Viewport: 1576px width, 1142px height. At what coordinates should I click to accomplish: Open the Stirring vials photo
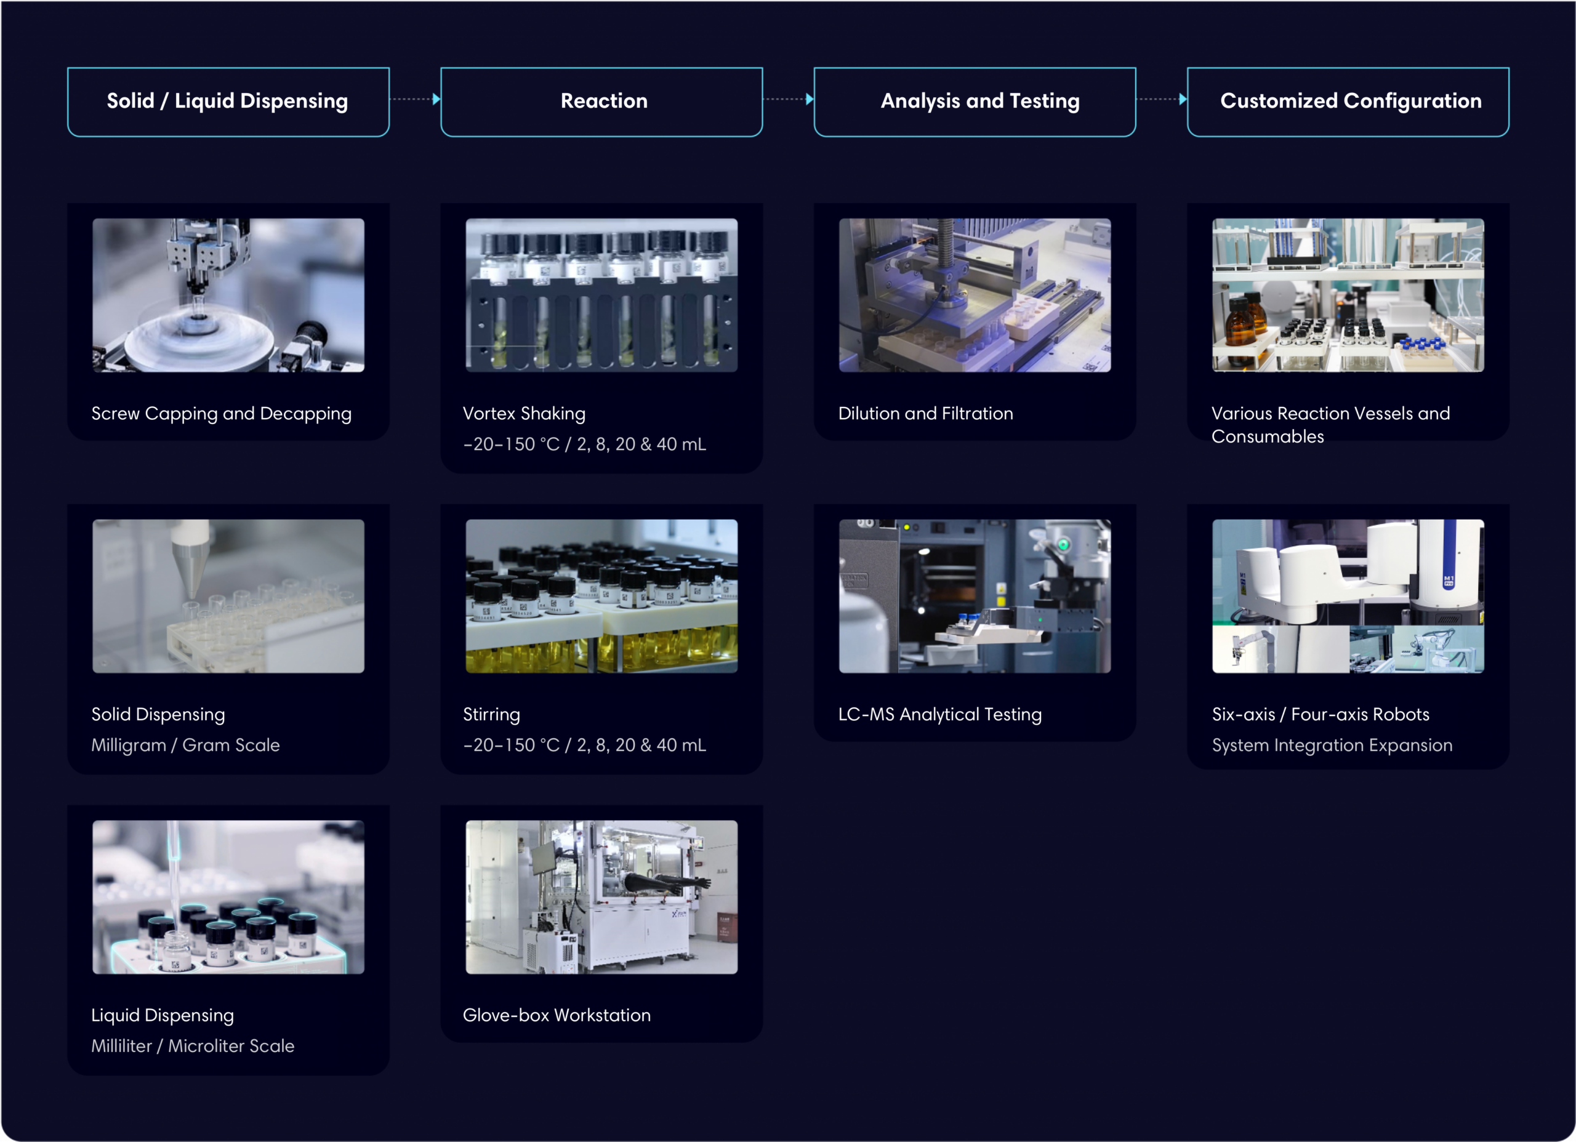click(x=601, y=596)
